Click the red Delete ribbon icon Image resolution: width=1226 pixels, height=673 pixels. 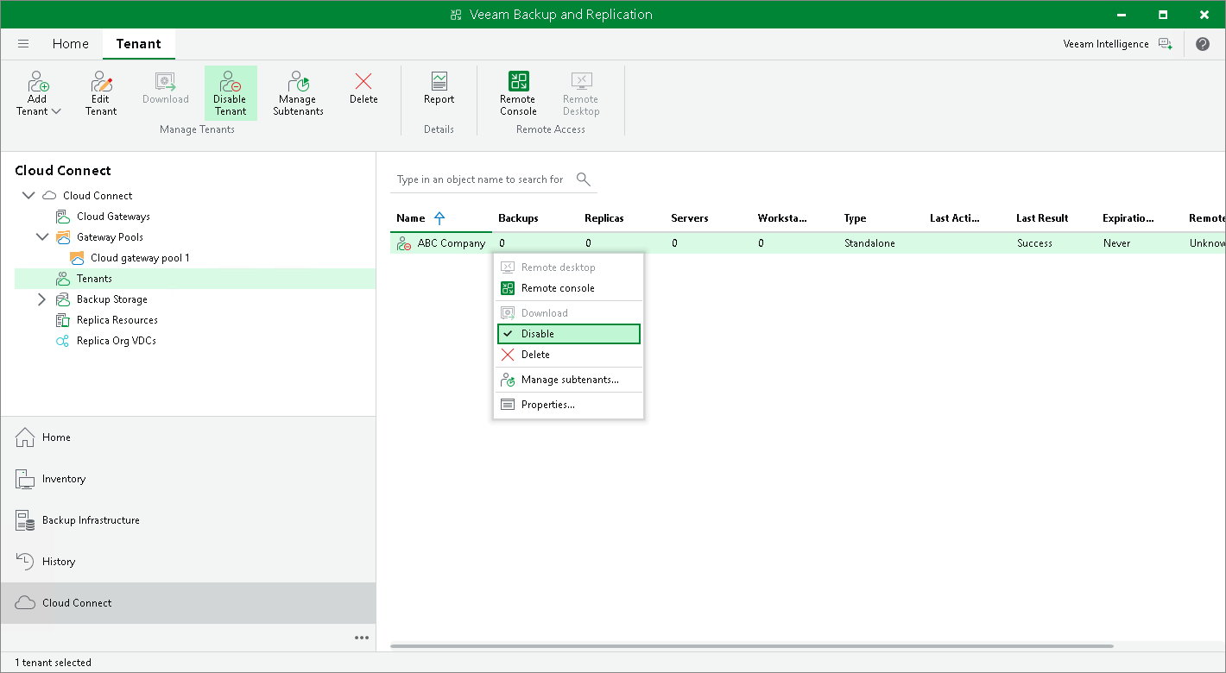(x=363, y=81)
